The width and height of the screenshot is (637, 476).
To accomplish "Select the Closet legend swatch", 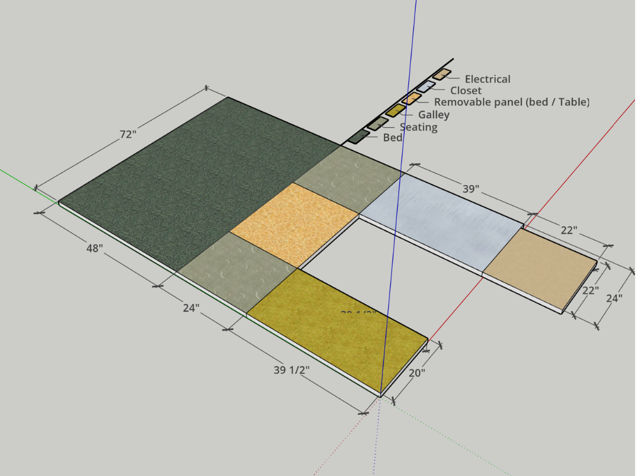I will click(x=426, y=86).
